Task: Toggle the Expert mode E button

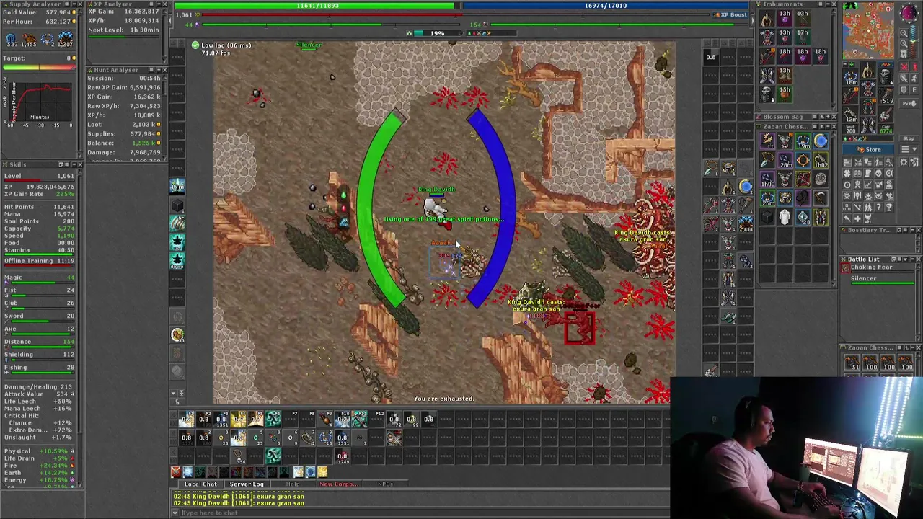Action: (913, 90)
